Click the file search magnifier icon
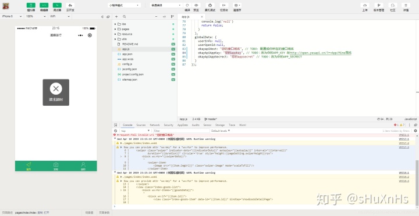This screenshot has height=216, width=419. 125,16
